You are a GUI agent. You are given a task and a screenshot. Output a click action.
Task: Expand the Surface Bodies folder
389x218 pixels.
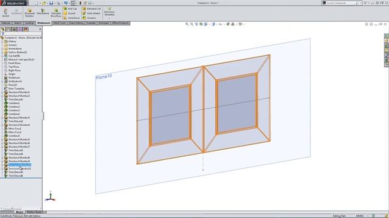click(x=2, y=52)
